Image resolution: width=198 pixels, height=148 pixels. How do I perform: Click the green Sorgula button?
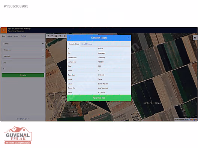click(x=23, y=75)
